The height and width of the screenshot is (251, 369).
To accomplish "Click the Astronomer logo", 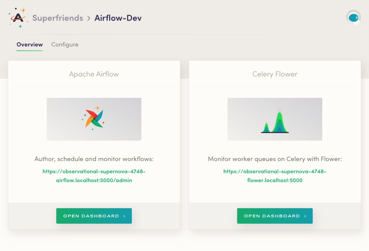I will (18, 18).
